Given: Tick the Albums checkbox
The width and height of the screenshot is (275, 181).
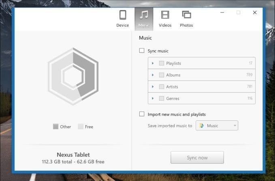Looking at the screenshot, I should (162, 75).
